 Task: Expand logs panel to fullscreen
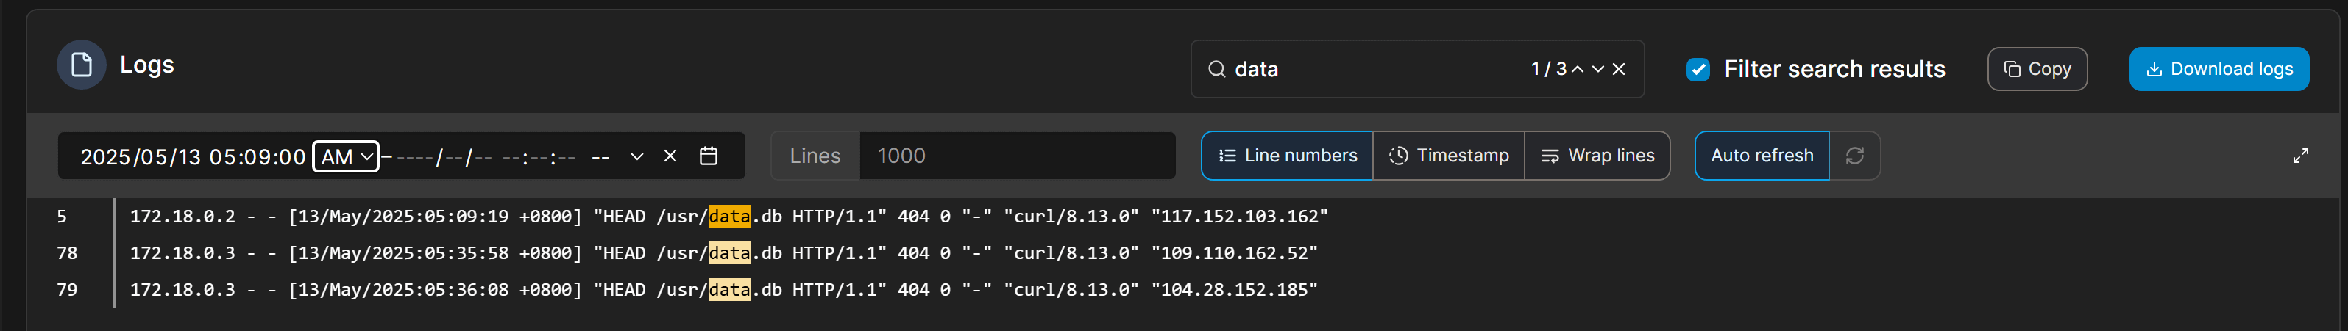(2301, 156)
